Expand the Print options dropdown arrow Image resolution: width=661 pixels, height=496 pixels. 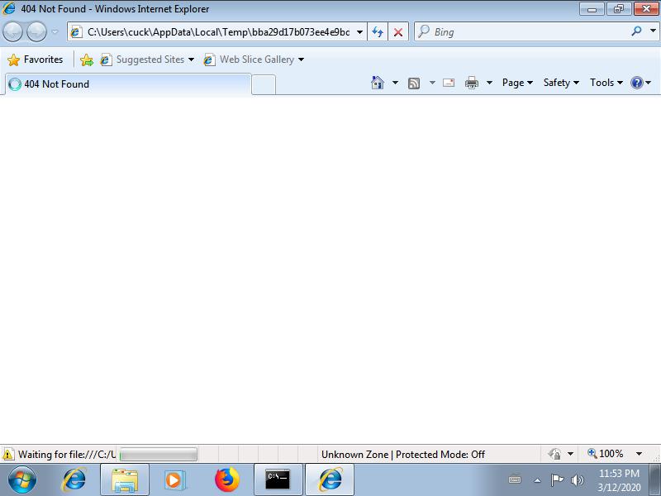pos(489,83)
